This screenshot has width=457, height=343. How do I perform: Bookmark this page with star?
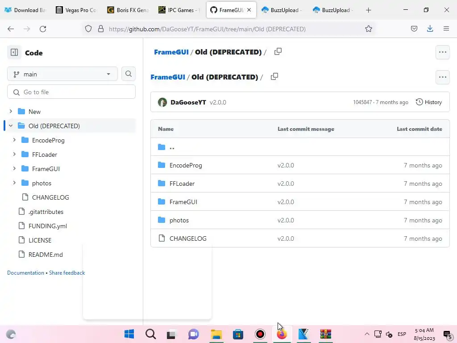click(368, 29)
